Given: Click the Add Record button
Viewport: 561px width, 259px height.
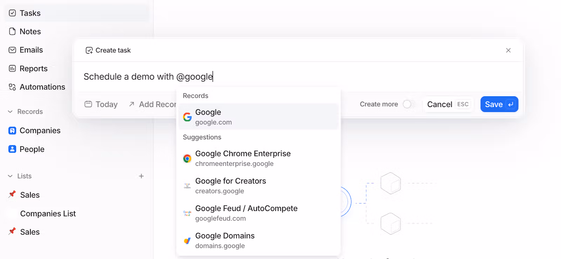Looking at the screenshot, I should point(152,104).
